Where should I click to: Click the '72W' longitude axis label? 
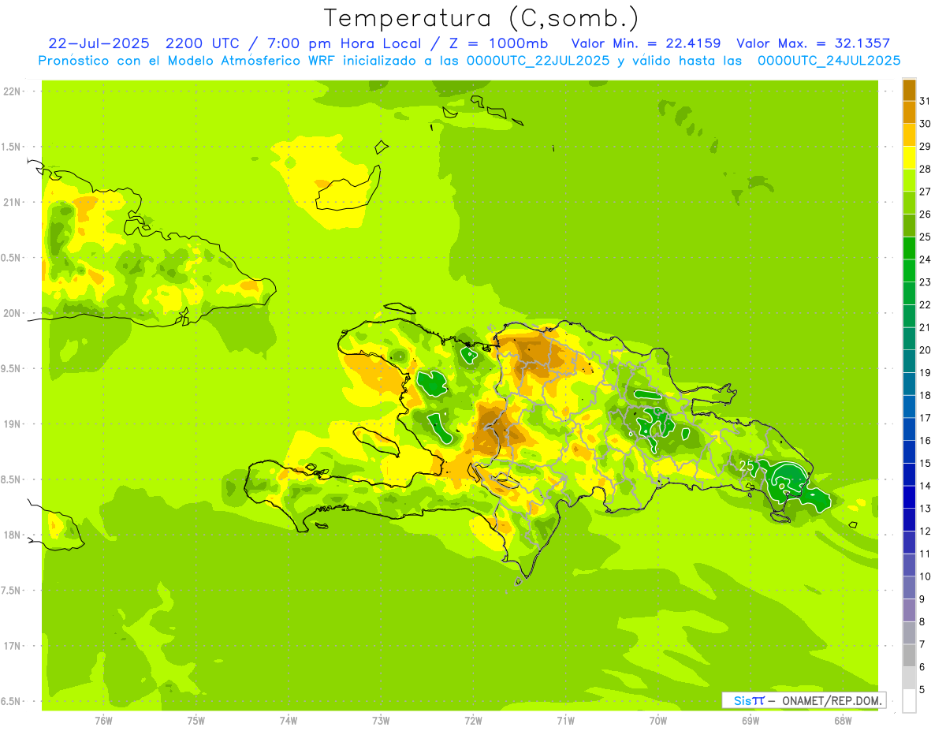[473, 721]
